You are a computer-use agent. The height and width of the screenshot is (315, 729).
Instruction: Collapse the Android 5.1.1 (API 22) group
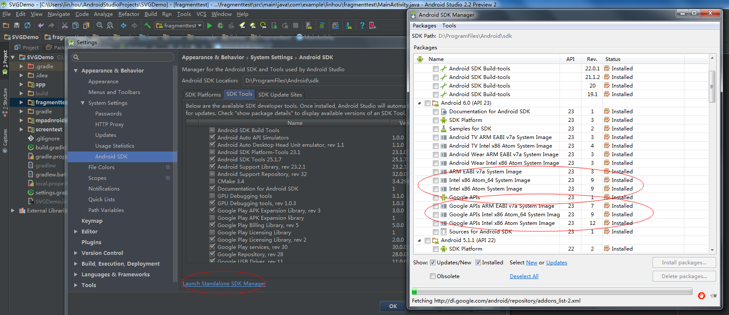(420, 240)
